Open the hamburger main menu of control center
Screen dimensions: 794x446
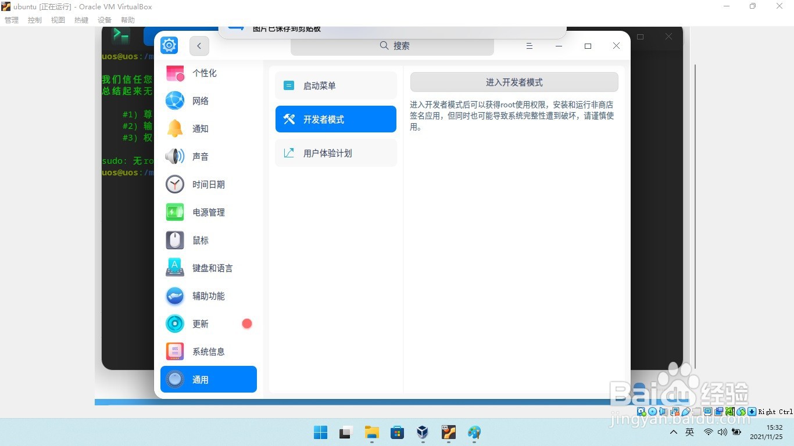coord(530,46)
